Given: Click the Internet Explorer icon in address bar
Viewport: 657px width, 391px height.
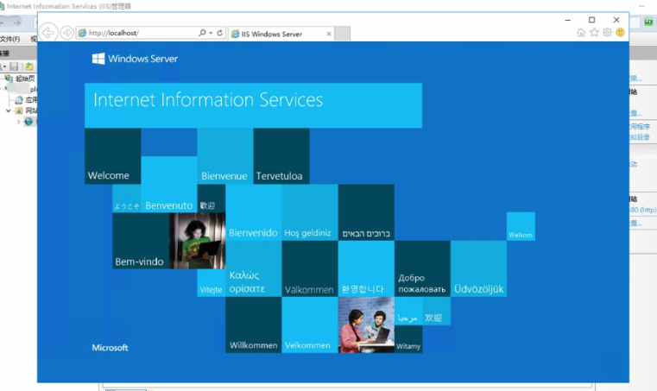Looking at the screenshot, I should pos(83,33).
